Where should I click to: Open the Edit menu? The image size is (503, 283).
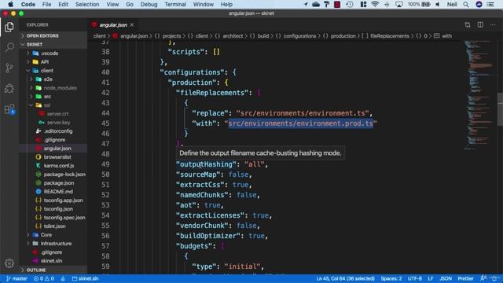[63, 4]
